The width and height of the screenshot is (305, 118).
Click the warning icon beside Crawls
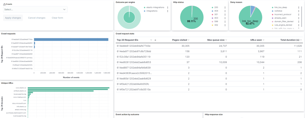[5, 4]
